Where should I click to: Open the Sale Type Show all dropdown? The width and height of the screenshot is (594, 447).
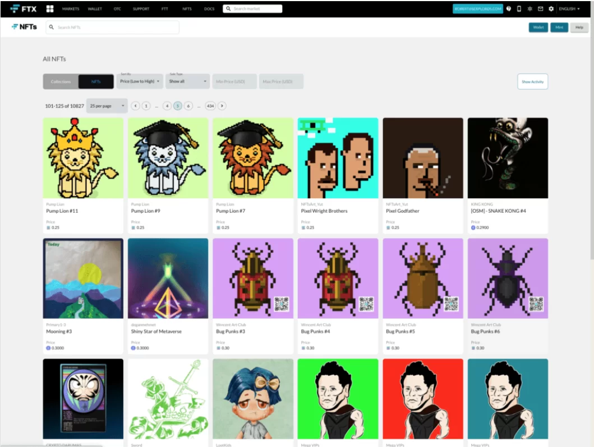[187, 81]
